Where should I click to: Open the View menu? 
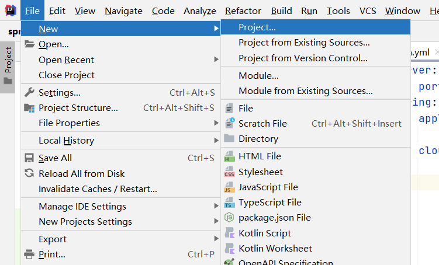85,11
